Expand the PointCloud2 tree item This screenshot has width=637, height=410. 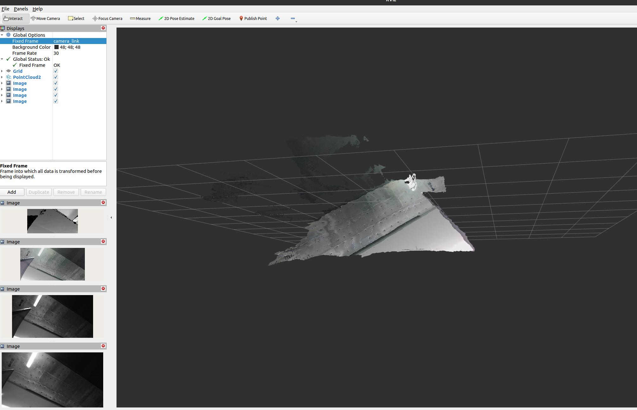(x=3, y=77)
